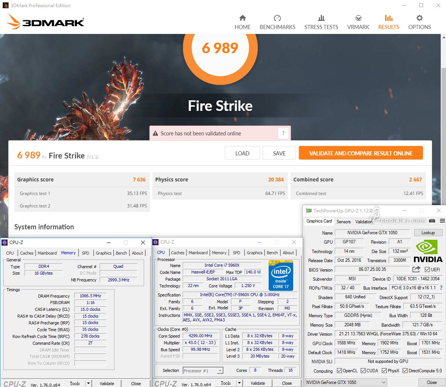Click the Lookup button in GPU-Z

428,232
